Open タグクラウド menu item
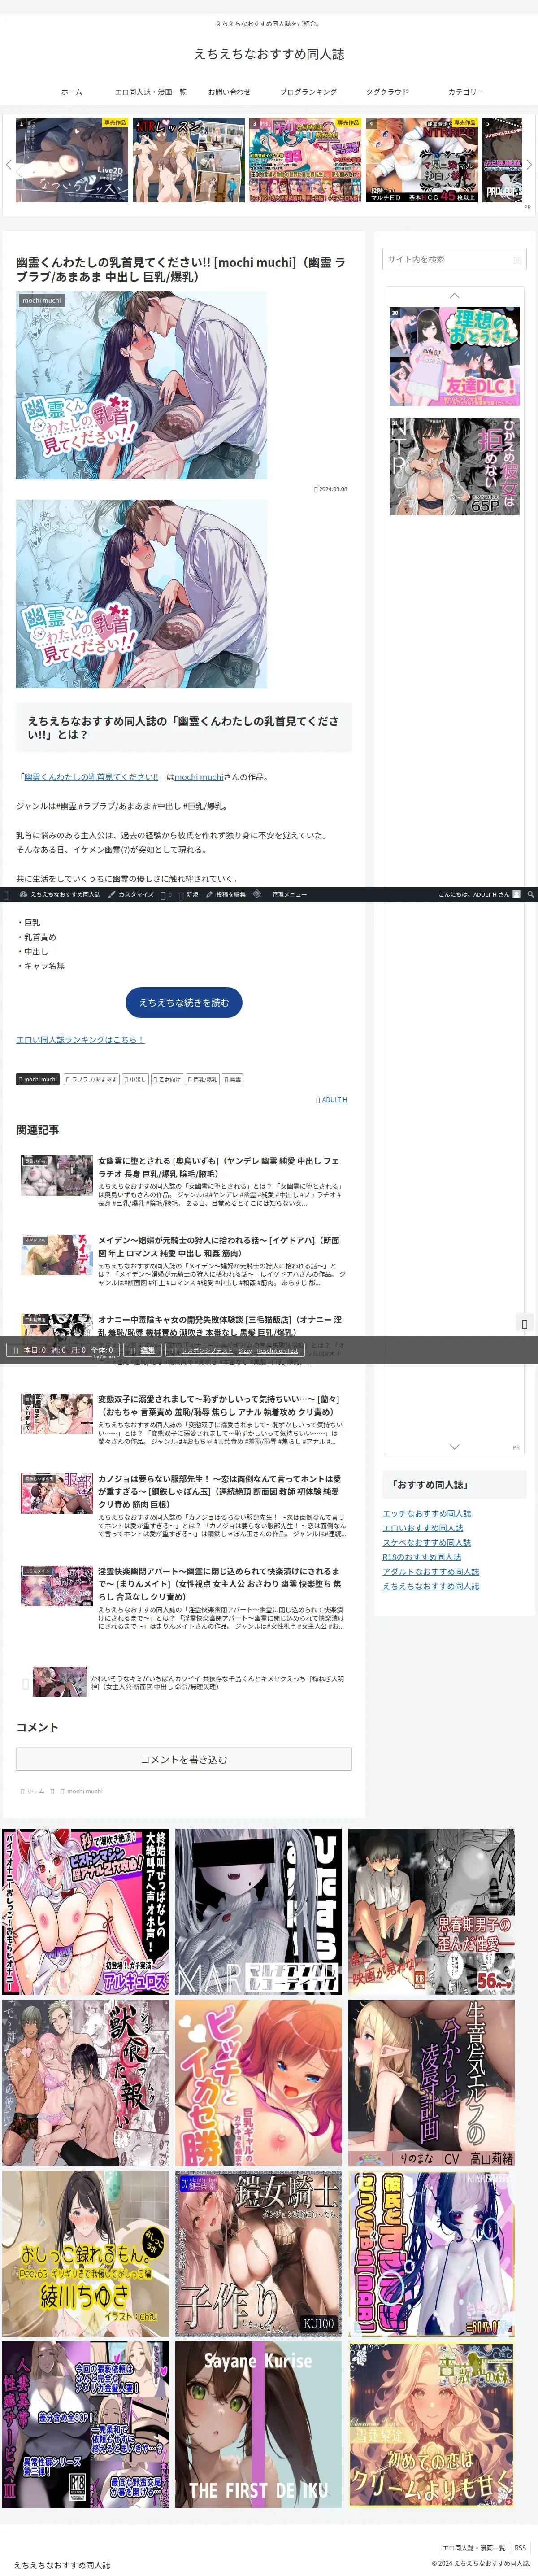538x2576 pixels. click(387, 92)
